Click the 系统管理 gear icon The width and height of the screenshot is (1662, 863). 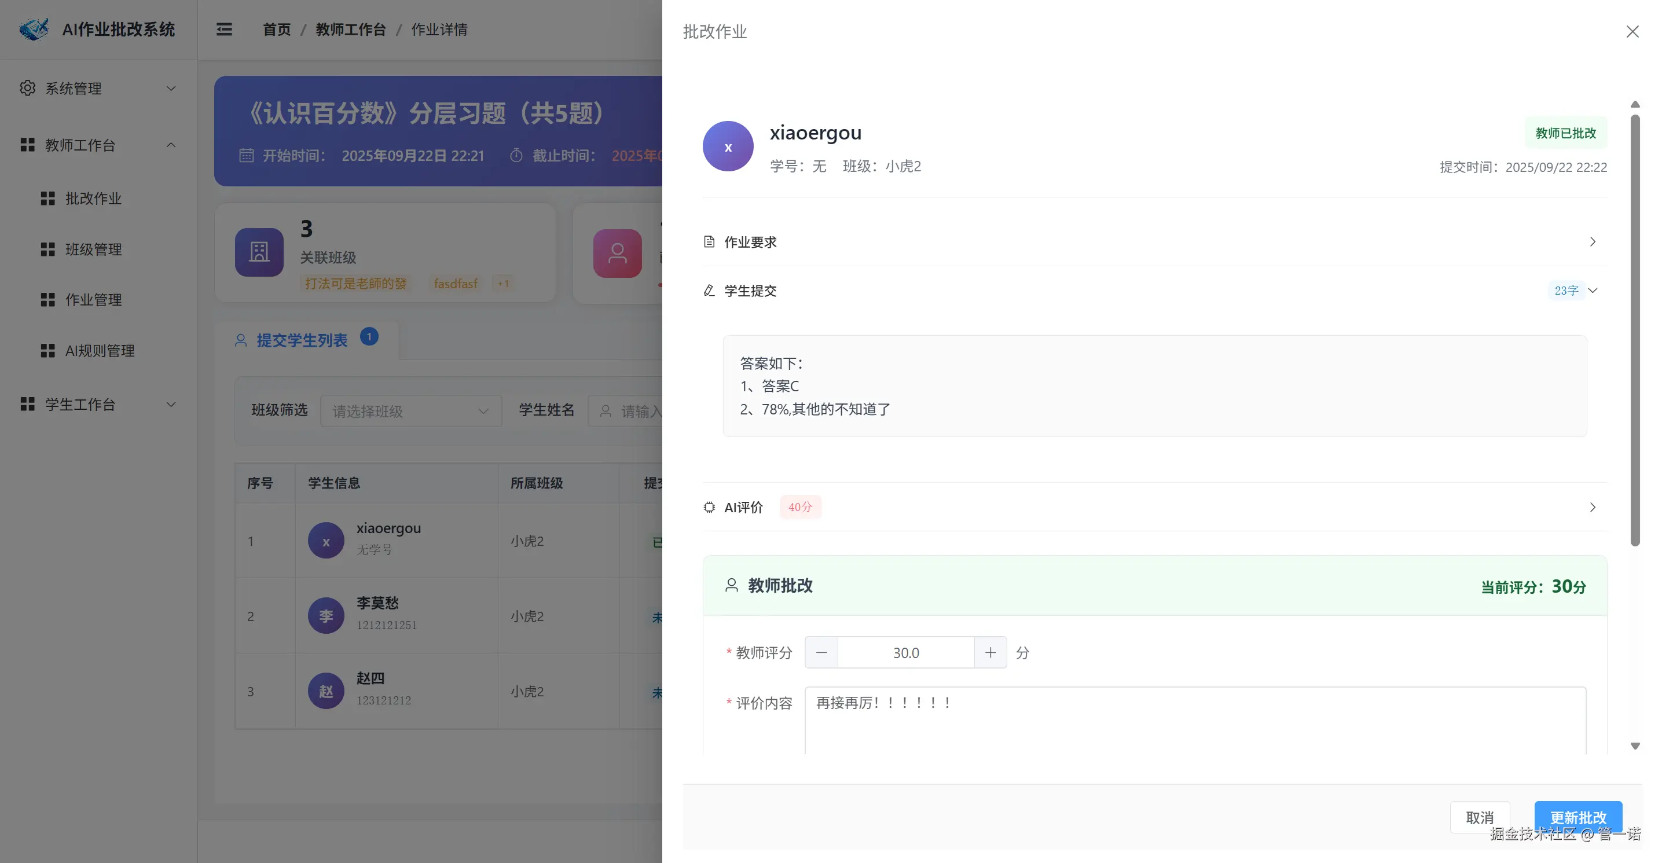pyautogui.click(x=27, y=88)
